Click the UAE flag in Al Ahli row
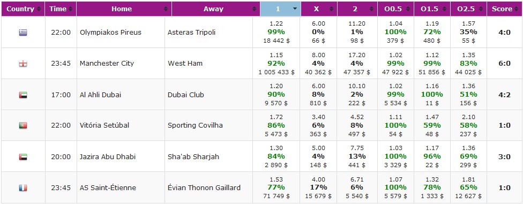The width and height of the screenshot is (523, 204). point(23,95)
